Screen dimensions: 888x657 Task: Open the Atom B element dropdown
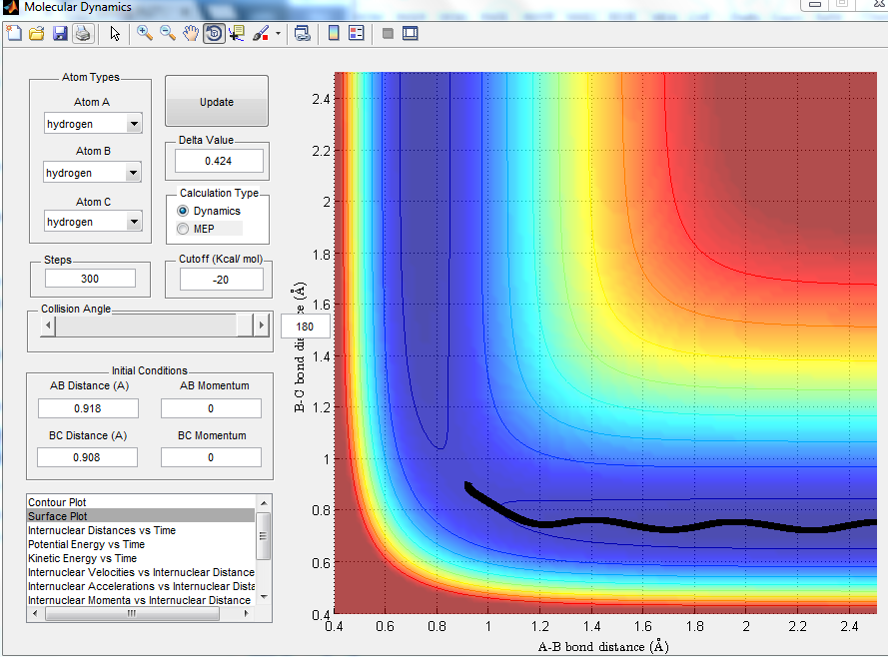coord(133,173)
